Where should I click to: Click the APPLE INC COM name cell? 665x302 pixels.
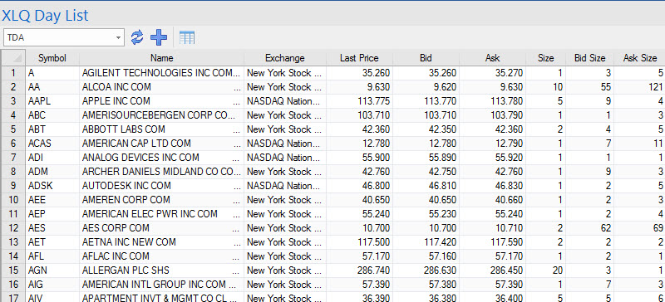(161, 101)
